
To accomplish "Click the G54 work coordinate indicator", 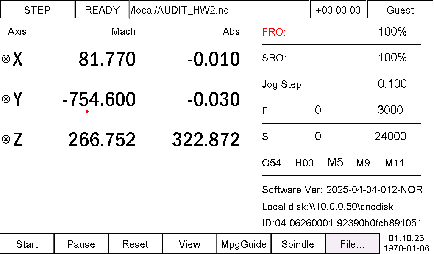I will [271, 163].
